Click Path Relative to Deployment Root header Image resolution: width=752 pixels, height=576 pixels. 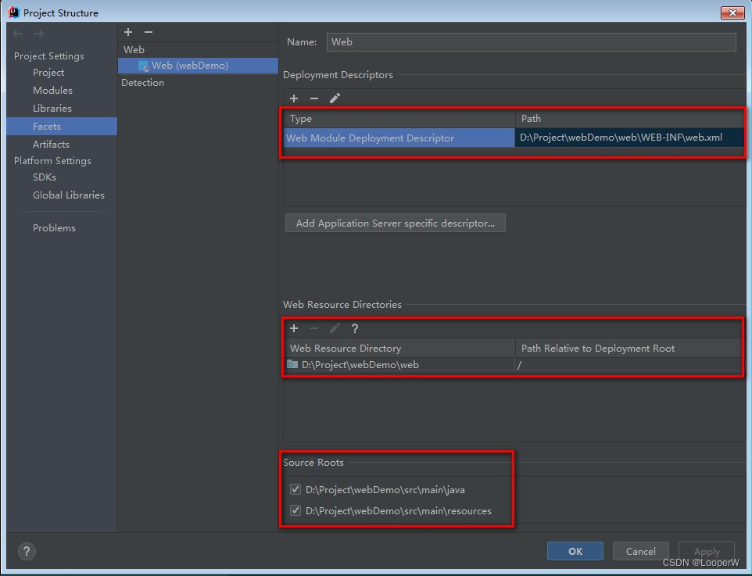coord(628,349)
